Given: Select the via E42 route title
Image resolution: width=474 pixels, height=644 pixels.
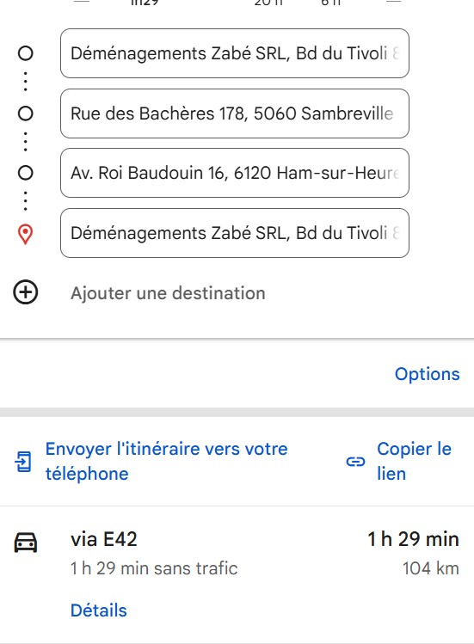Looking at the screenshot, I should pos(103,539).
